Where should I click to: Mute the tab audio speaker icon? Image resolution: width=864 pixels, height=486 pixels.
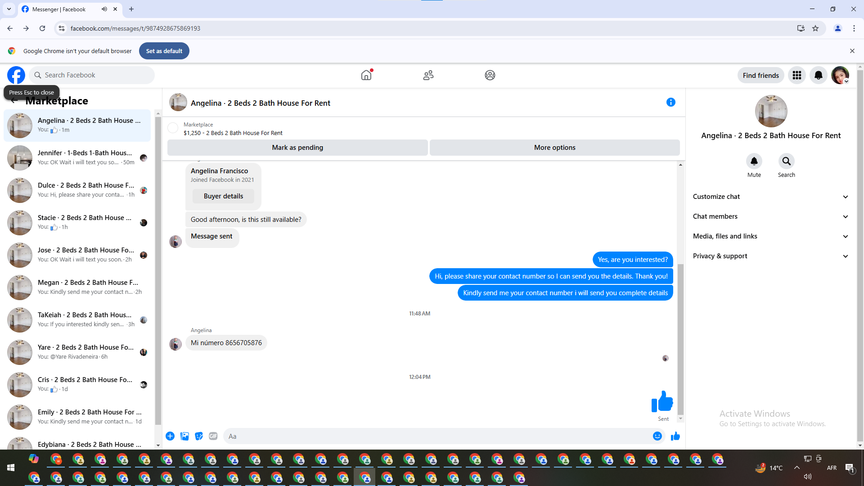[x=104, y=9]
